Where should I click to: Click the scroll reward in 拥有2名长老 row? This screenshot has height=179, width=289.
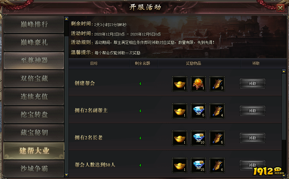point(217,138)
